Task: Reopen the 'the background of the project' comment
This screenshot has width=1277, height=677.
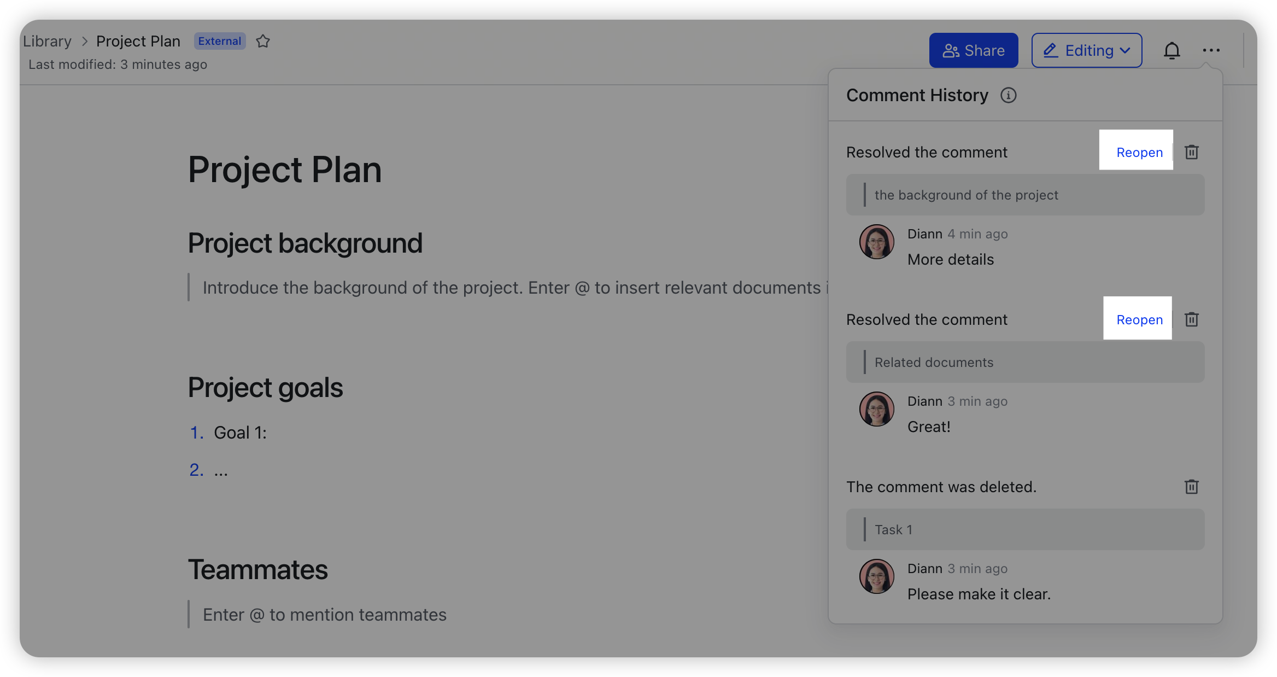Action: (x=1139, y=152)
